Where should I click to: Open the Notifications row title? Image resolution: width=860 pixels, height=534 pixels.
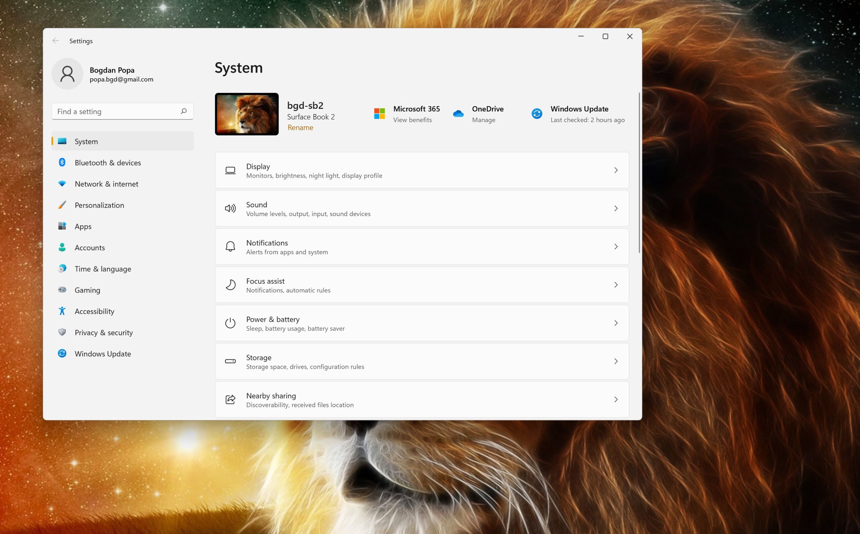(x=267, y=242)
